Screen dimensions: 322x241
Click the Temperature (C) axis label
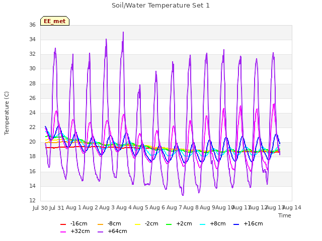pos(7,113)
